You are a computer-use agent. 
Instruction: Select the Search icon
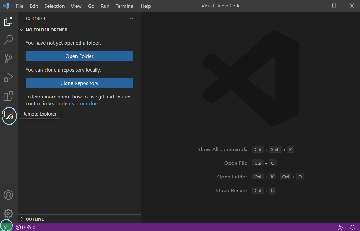click(8, 40)
